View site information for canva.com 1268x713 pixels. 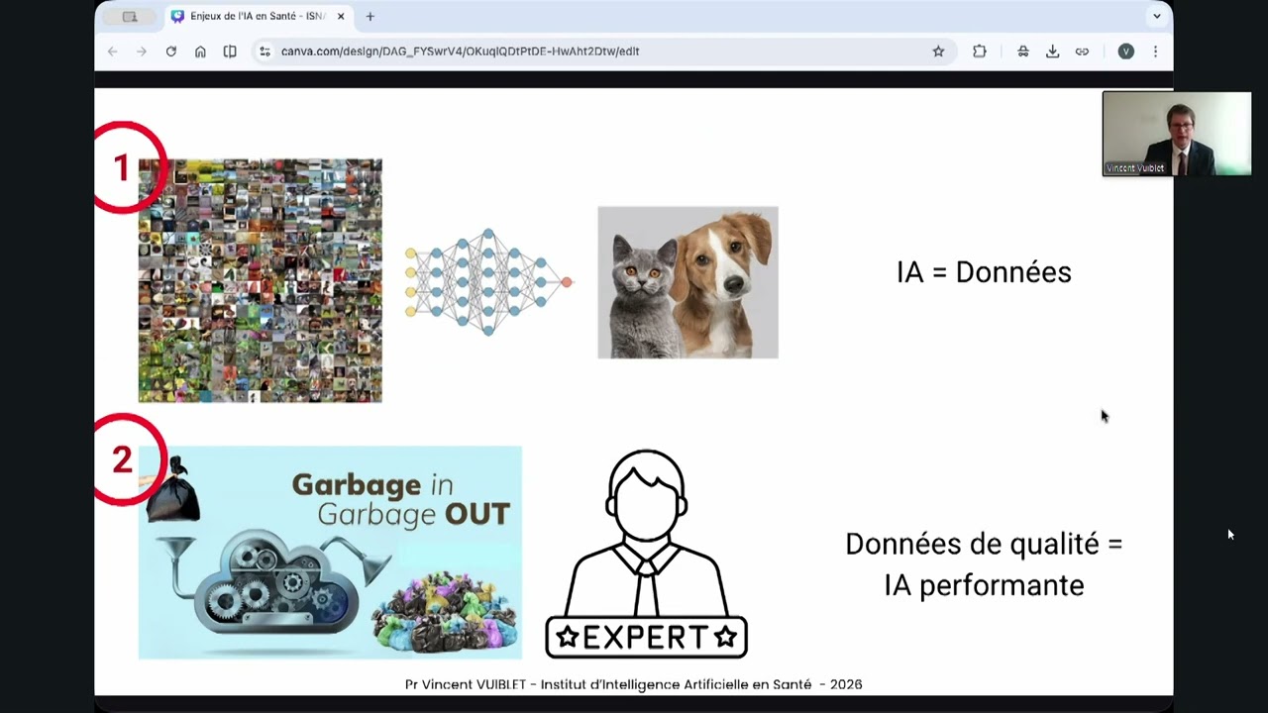tap(264, 51)
